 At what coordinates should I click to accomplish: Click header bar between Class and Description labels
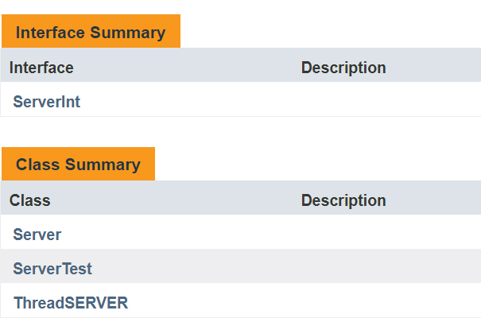pyautogui.click(x=176, y=197)
